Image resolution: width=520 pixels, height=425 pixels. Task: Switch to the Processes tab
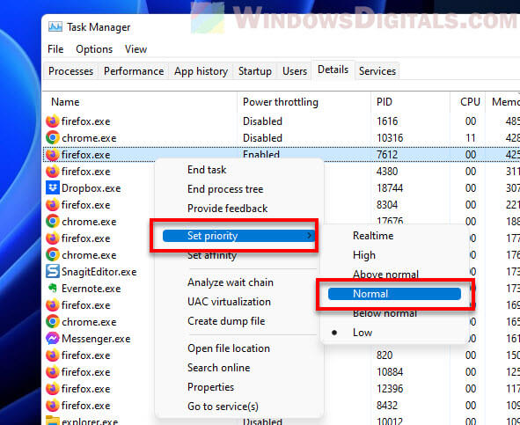pyautogui.click(x=70, y=71)
